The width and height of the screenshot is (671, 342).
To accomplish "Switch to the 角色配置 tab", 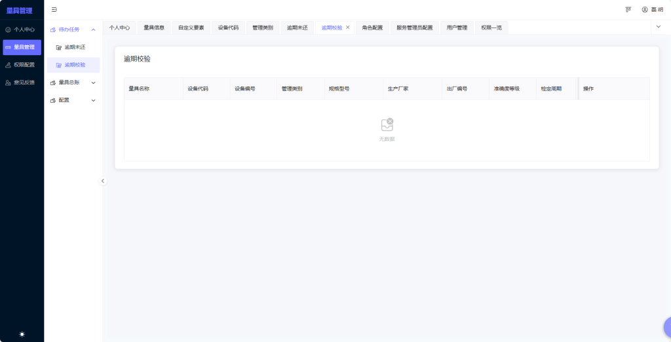I will [x=372, y=28].
